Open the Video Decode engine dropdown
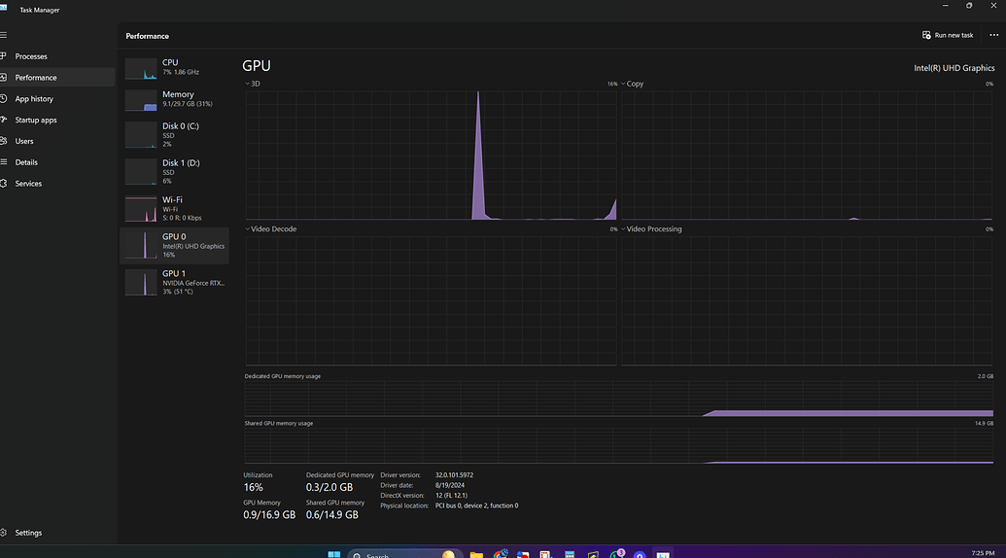 click(271, 229)
